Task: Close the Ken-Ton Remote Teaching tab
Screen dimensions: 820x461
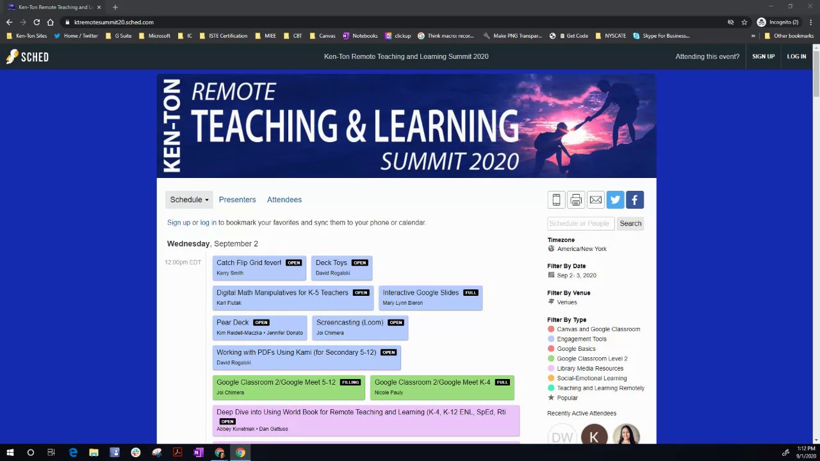Action: tap(99, 7)
